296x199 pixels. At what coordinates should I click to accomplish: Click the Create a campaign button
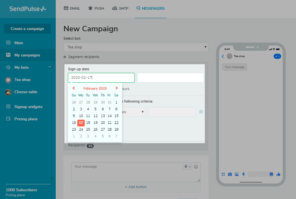[27, 29]
